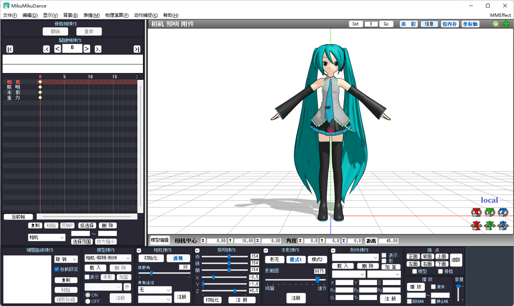Viewport: 514px width, 306px height.
Task: Jump to the last frame with >| button
Action: point(137,49)
